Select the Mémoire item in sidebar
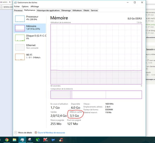 (x=30, y=28)
